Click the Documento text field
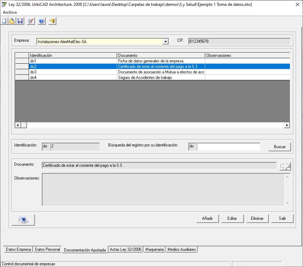This screenshot has height=267, width=303. [x=159, y=165]
